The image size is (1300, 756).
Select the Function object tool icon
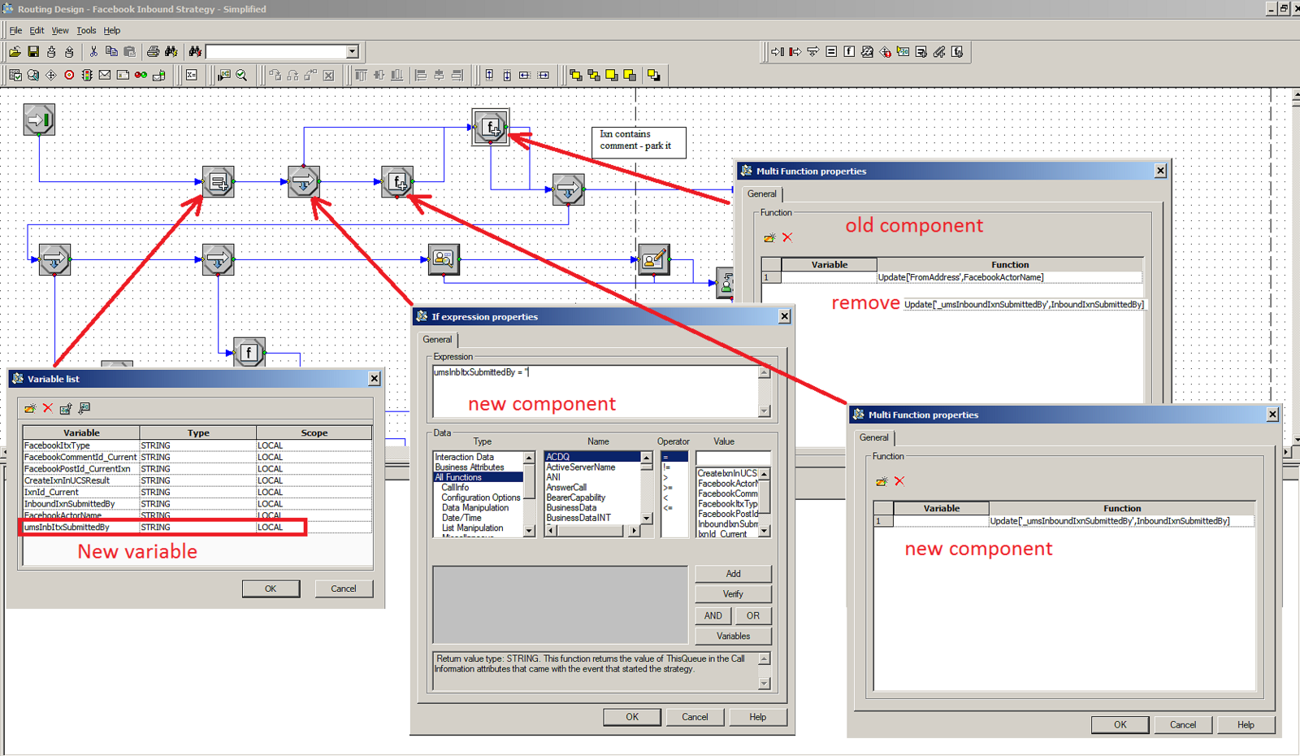[849, 52]
